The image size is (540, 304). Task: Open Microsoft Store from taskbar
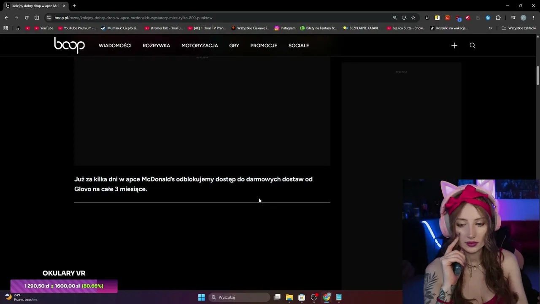[302, 297]
